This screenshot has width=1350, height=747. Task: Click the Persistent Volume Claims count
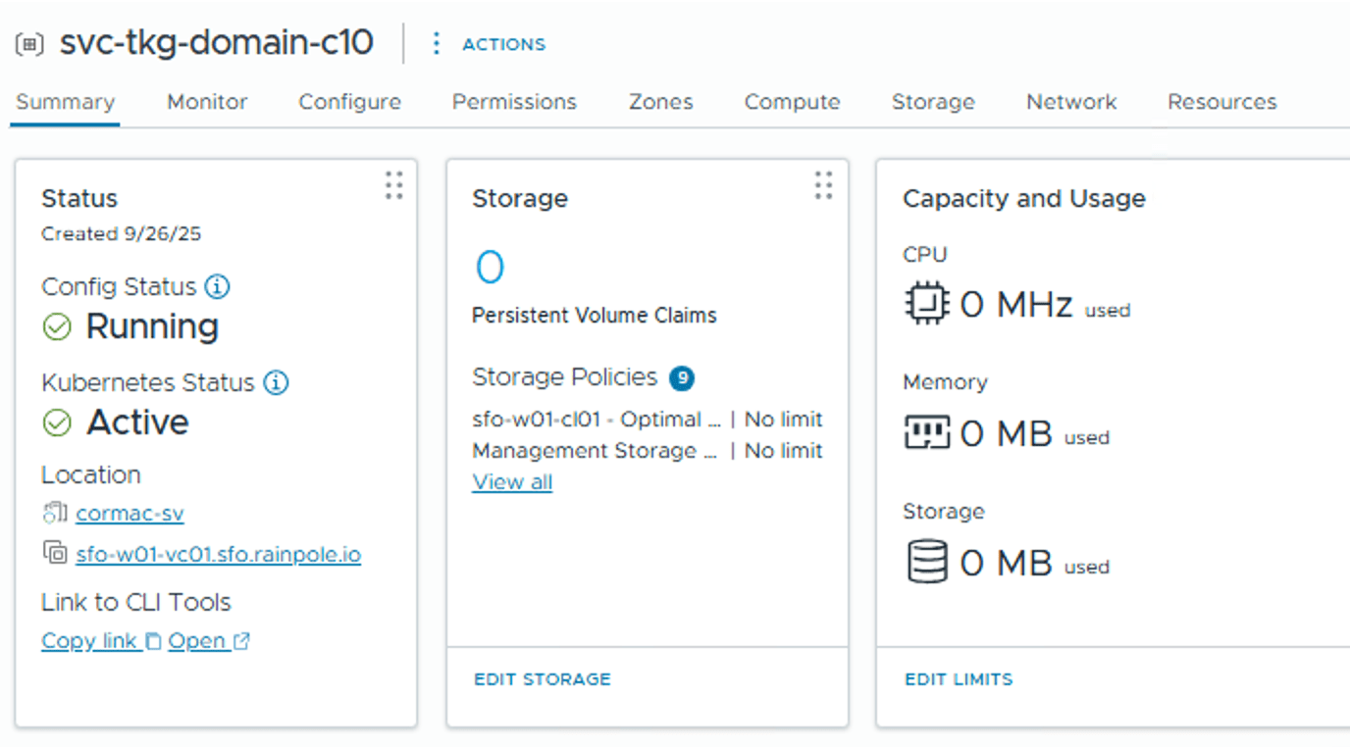click(x=490, y=268)
